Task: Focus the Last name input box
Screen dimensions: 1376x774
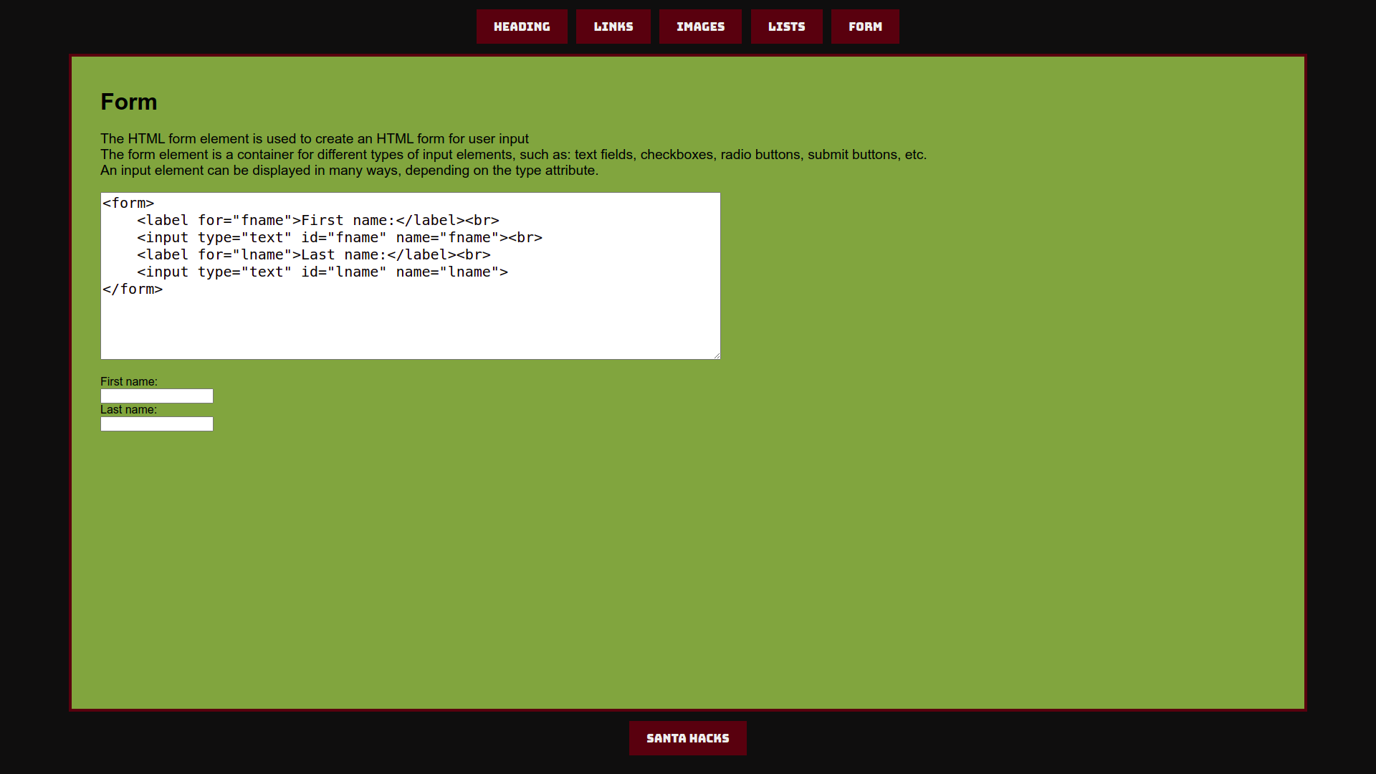Action: [156, 424]
